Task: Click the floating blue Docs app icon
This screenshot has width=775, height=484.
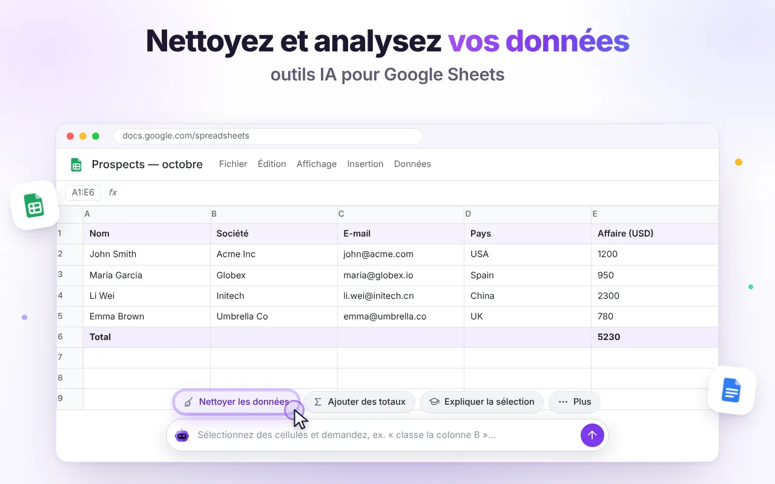Action: pos(731,390)
